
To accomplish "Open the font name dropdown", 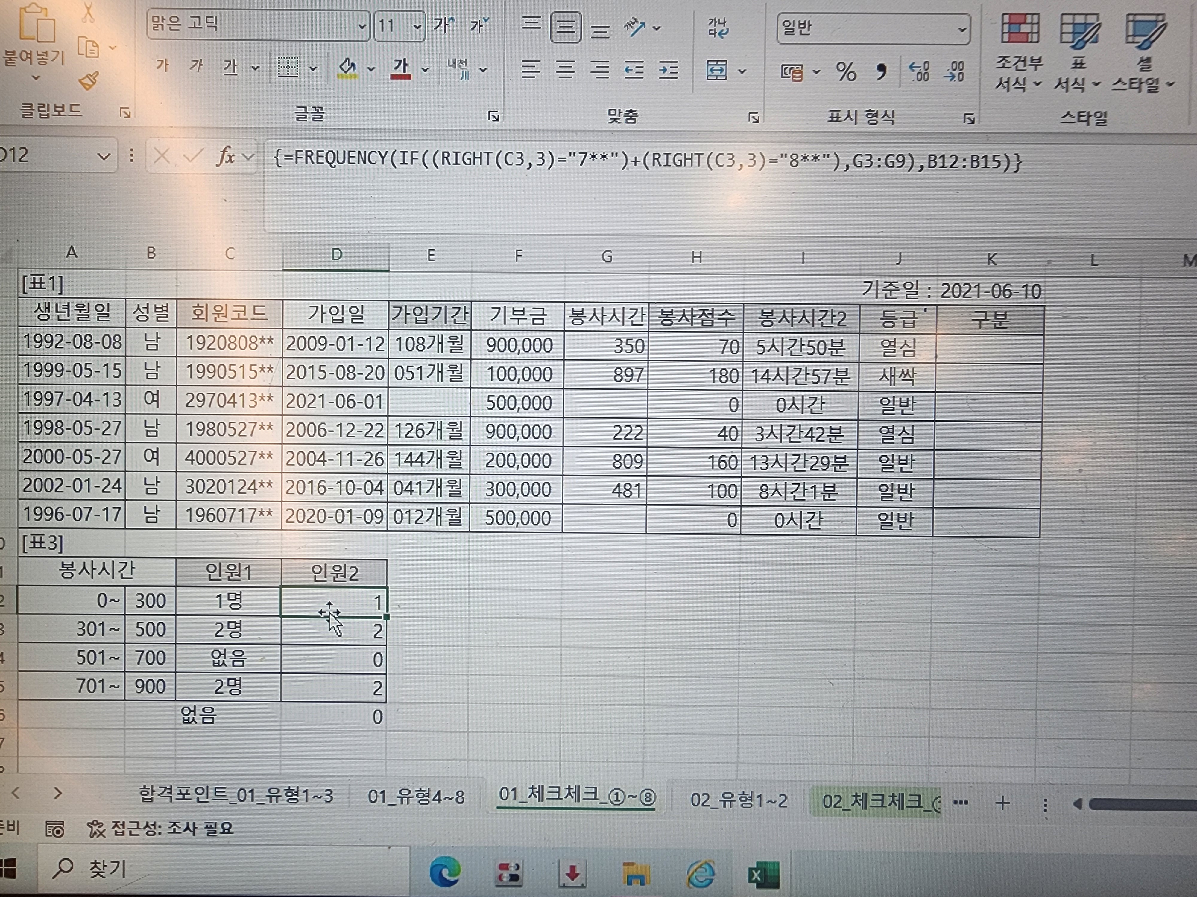I will tap(362, 26).
